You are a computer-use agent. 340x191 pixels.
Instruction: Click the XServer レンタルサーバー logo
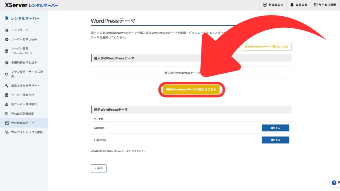(x=31, y=5)
